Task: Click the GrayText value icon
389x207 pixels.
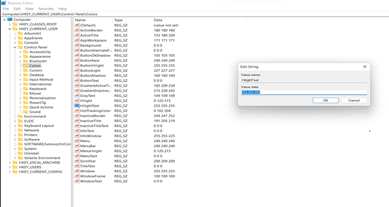Action: point(77,96)
